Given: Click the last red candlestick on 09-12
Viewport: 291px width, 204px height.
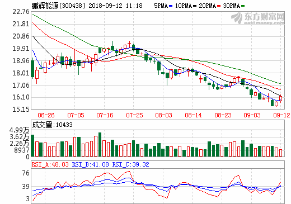Looking at the screenshot, I should [x=280, y=98].
